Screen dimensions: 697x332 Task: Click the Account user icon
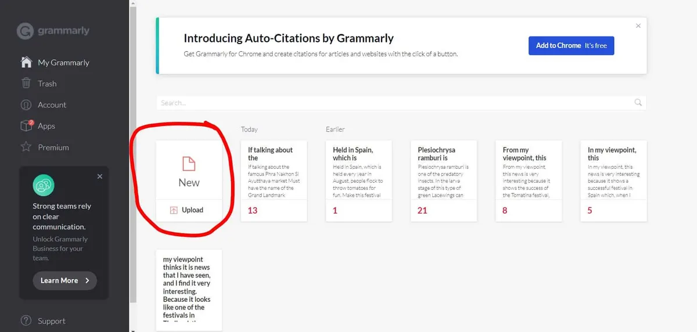coord(26,104)
